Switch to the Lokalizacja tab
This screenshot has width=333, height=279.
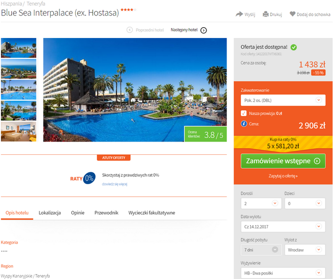coord(50,213)
